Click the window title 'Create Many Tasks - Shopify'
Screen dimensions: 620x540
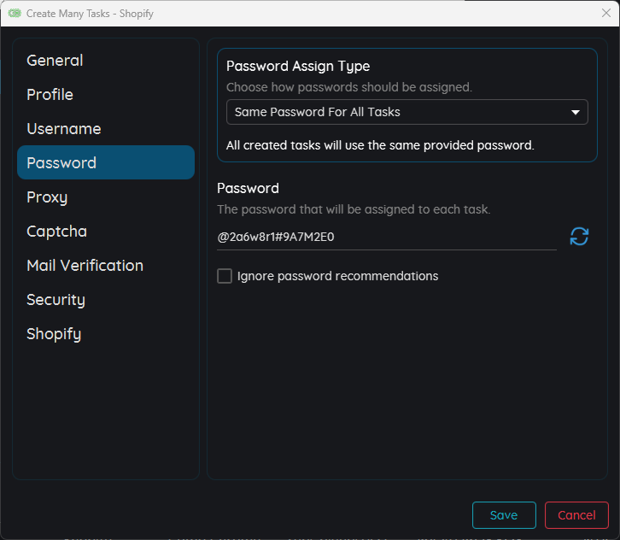coord(90,14)
